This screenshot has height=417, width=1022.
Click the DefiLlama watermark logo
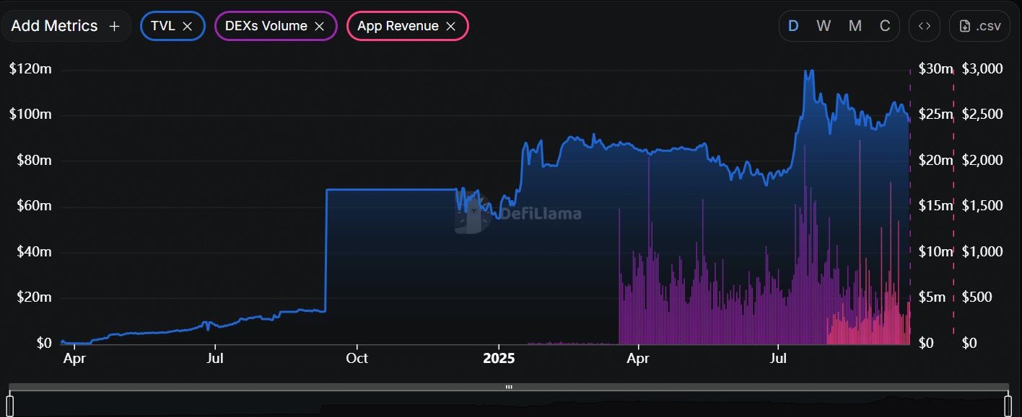pos(518,214)
